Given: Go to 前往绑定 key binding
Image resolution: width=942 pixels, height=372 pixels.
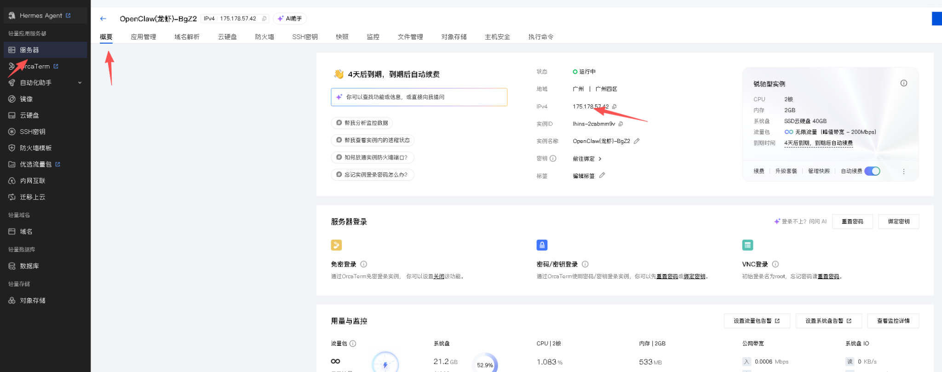Looking at the screenshot, I should point(587,159).
